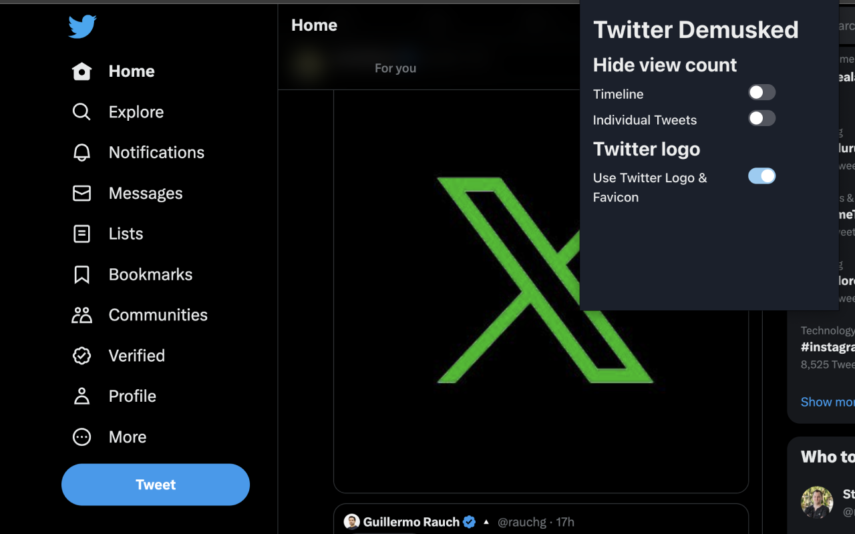
Task: Enable hiding view counts on Timeline
Action: 761,91
